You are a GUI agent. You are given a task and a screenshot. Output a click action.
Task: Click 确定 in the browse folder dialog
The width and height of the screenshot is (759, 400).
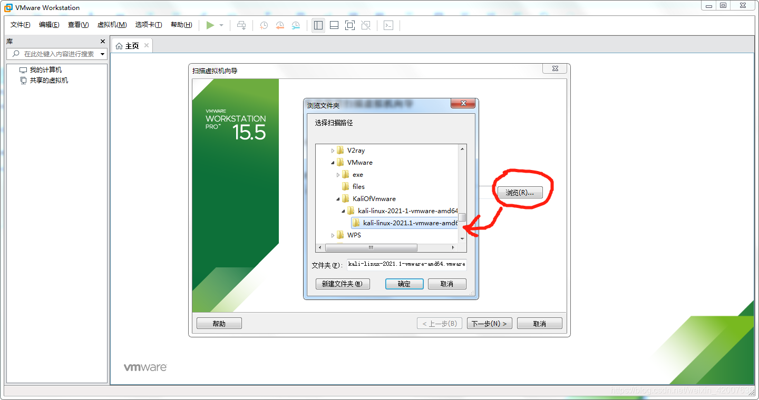404,284
